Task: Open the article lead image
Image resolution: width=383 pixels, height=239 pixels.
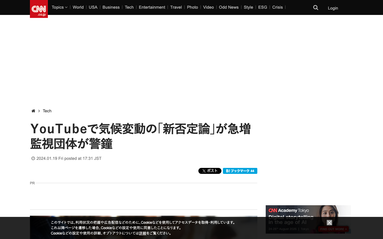Action: [x=144, y=227]
